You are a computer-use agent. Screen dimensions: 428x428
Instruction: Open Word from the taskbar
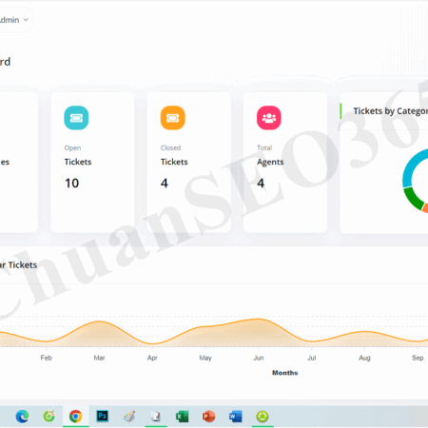click(x=236, y=417)
